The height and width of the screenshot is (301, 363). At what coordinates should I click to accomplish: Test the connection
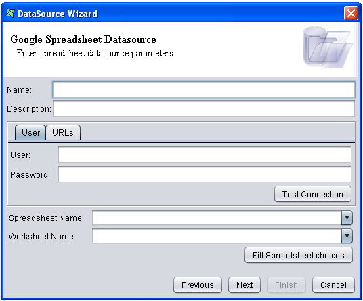[x=313, y=194]
